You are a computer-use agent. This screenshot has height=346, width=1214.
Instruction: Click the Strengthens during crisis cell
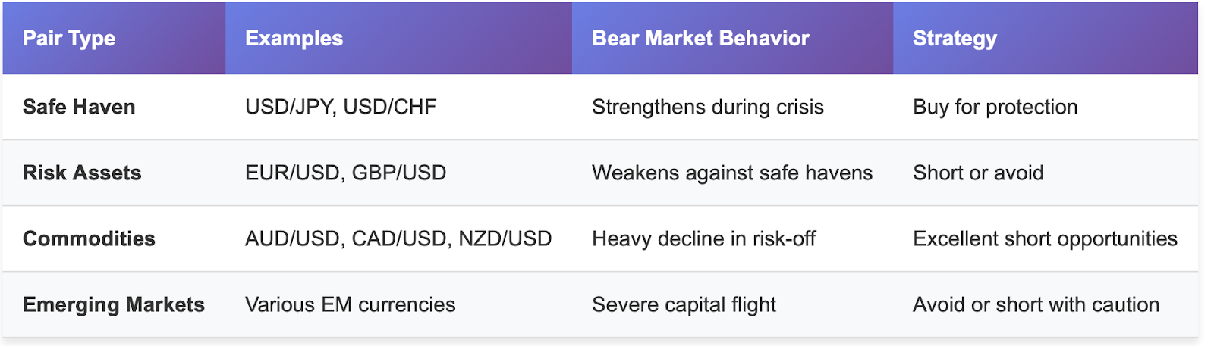point(708,108)
